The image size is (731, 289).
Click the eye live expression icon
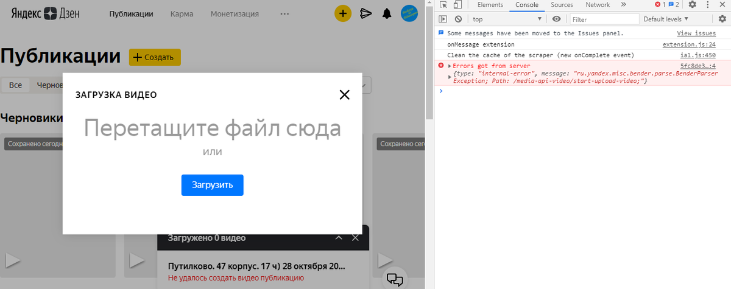[x=556, y=19]
